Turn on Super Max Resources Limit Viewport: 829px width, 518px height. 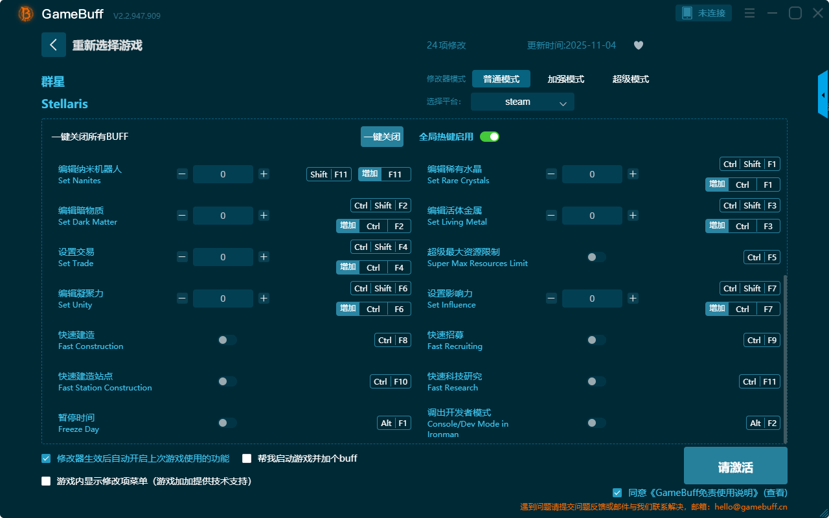[596, 257]
